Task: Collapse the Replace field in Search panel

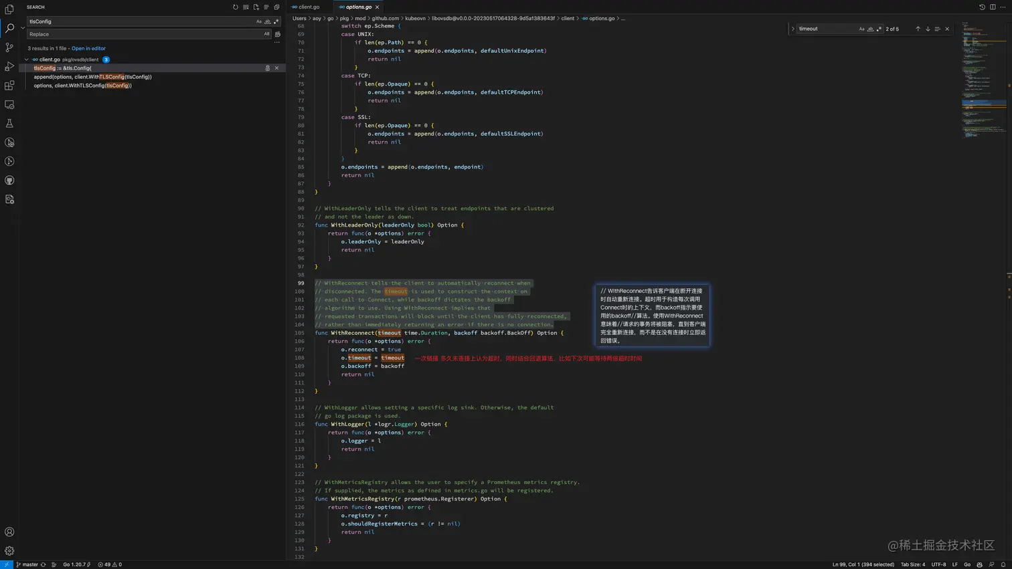Action: 23,28
